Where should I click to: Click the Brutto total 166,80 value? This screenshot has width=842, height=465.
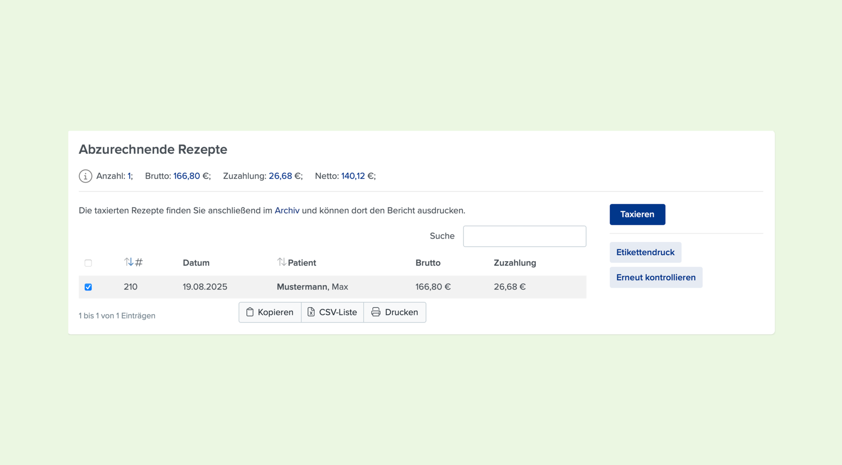pyautogui.click(x=186, y=176)
